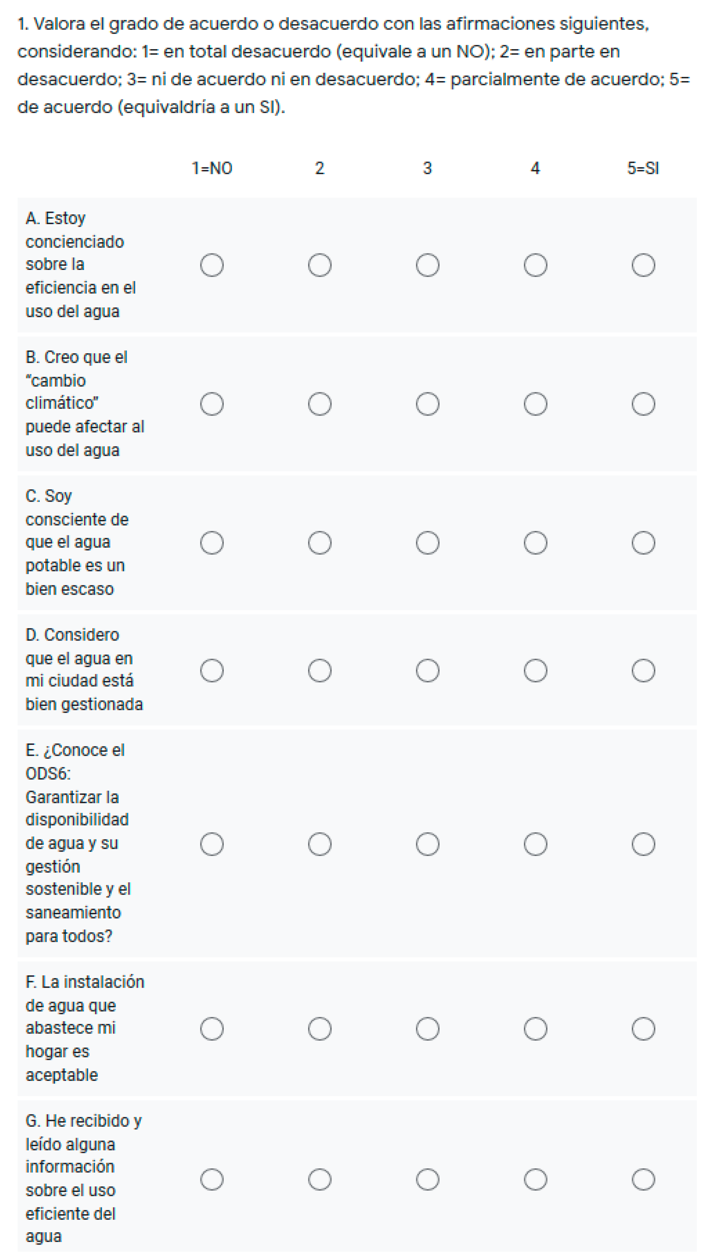Rate statement A with option 3

click(428, 265)
